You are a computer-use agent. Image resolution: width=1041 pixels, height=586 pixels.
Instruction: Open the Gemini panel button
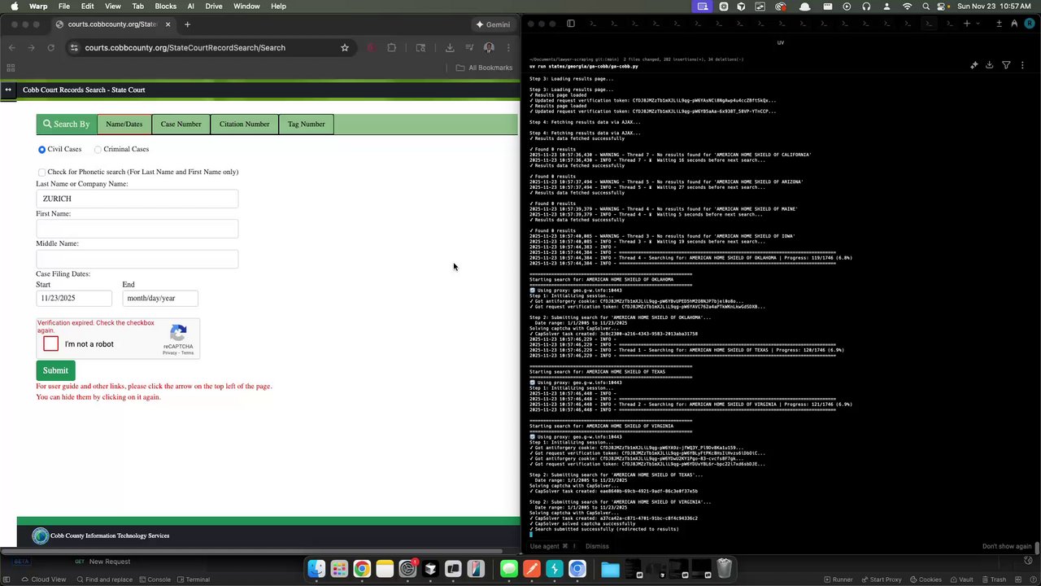[493, 24]
